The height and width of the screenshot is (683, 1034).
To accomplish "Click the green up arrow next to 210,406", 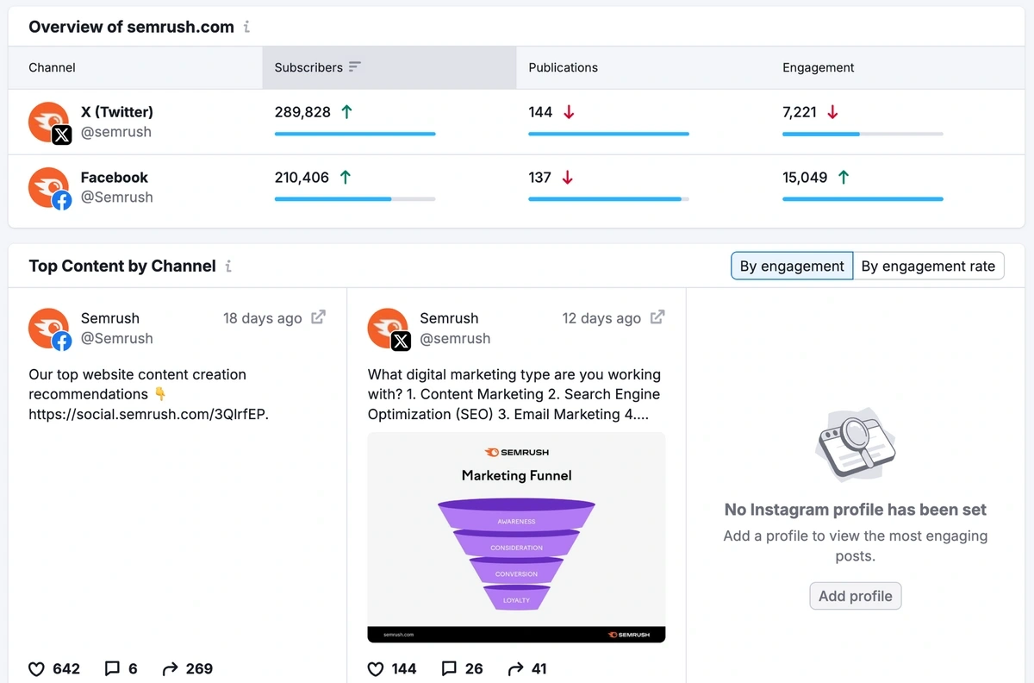I will (346, 177).
